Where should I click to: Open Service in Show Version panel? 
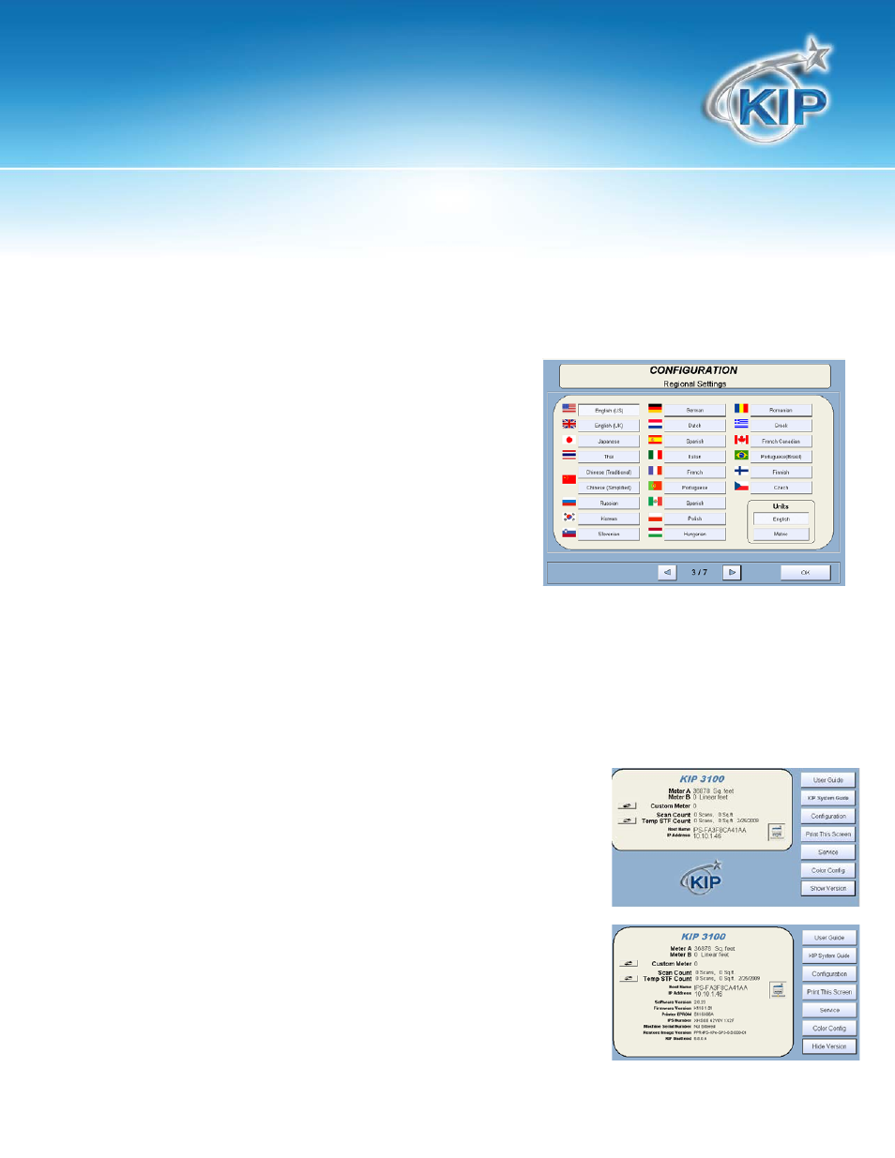pos(828,852)
